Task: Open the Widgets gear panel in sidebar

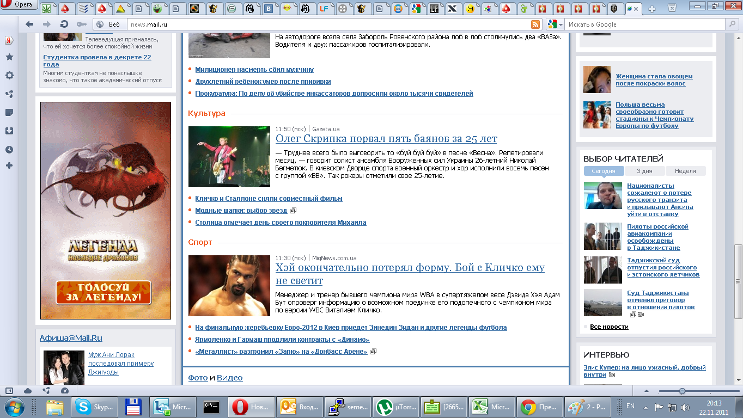Action: coord(9,75)
